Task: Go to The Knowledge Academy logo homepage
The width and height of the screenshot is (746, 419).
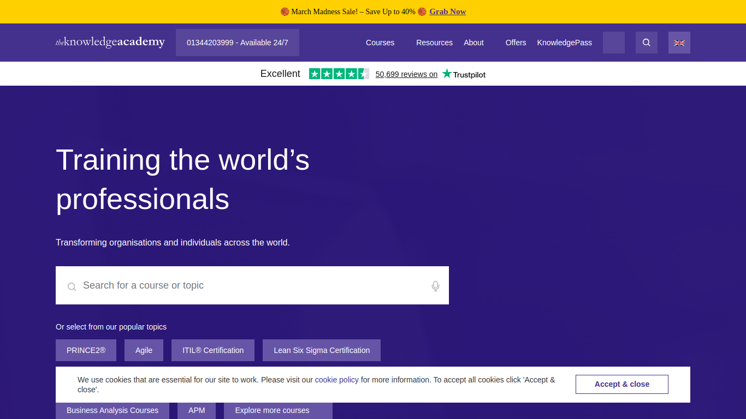Action: 110,42
